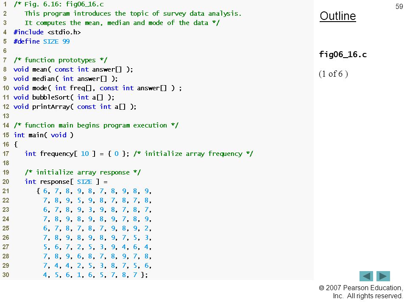Click the Outline heading link
Viewport: 407px width, 305px height.
point(338,16)
